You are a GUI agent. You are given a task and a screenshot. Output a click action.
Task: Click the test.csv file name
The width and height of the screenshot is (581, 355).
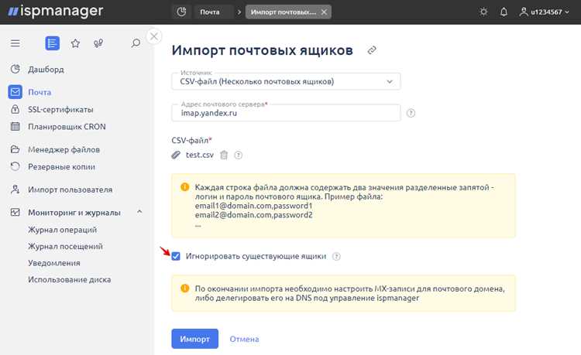[199, 155]
